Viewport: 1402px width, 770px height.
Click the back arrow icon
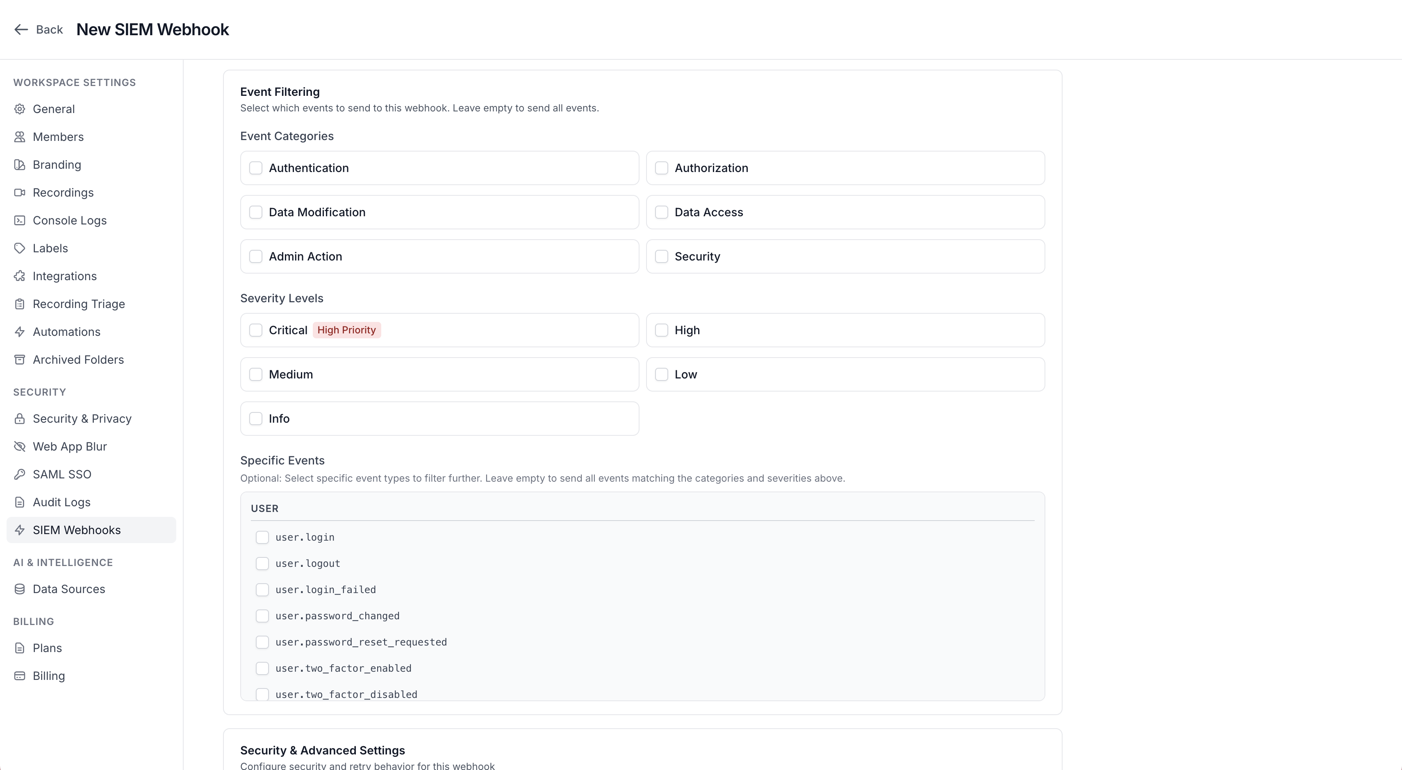pos(20,29)
